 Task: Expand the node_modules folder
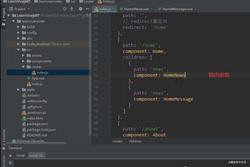pyautogui.click(x=18, y=44)
